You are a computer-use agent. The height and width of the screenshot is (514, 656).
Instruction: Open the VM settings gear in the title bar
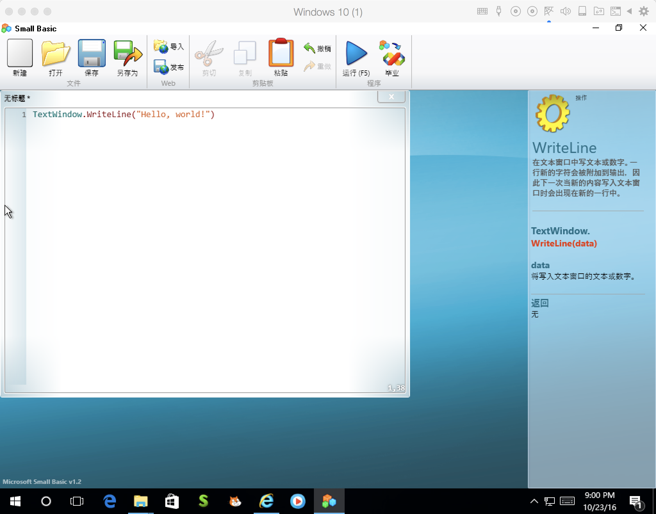pos(644,12)
